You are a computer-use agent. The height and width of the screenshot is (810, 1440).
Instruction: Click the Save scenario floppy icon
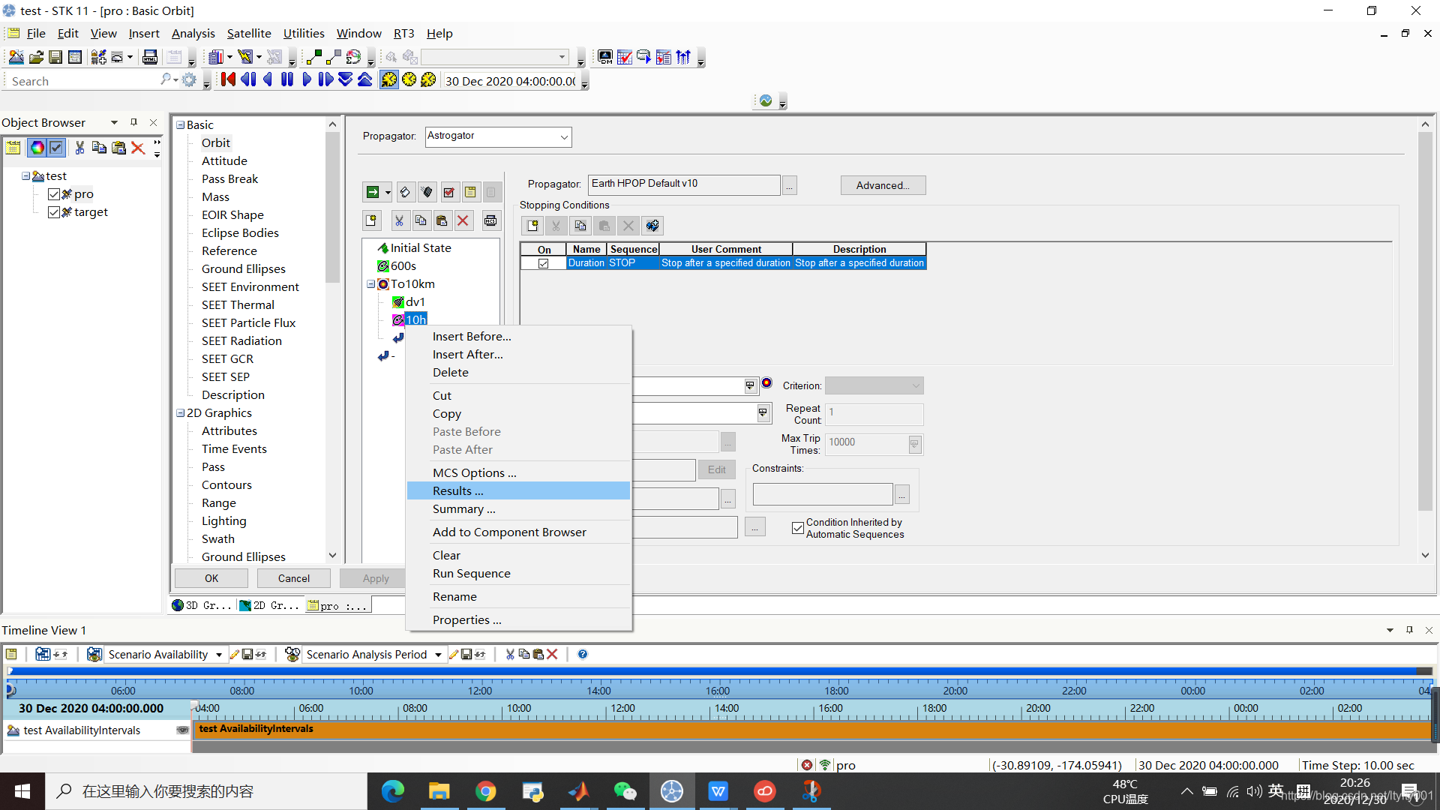[x=55, y=57]
